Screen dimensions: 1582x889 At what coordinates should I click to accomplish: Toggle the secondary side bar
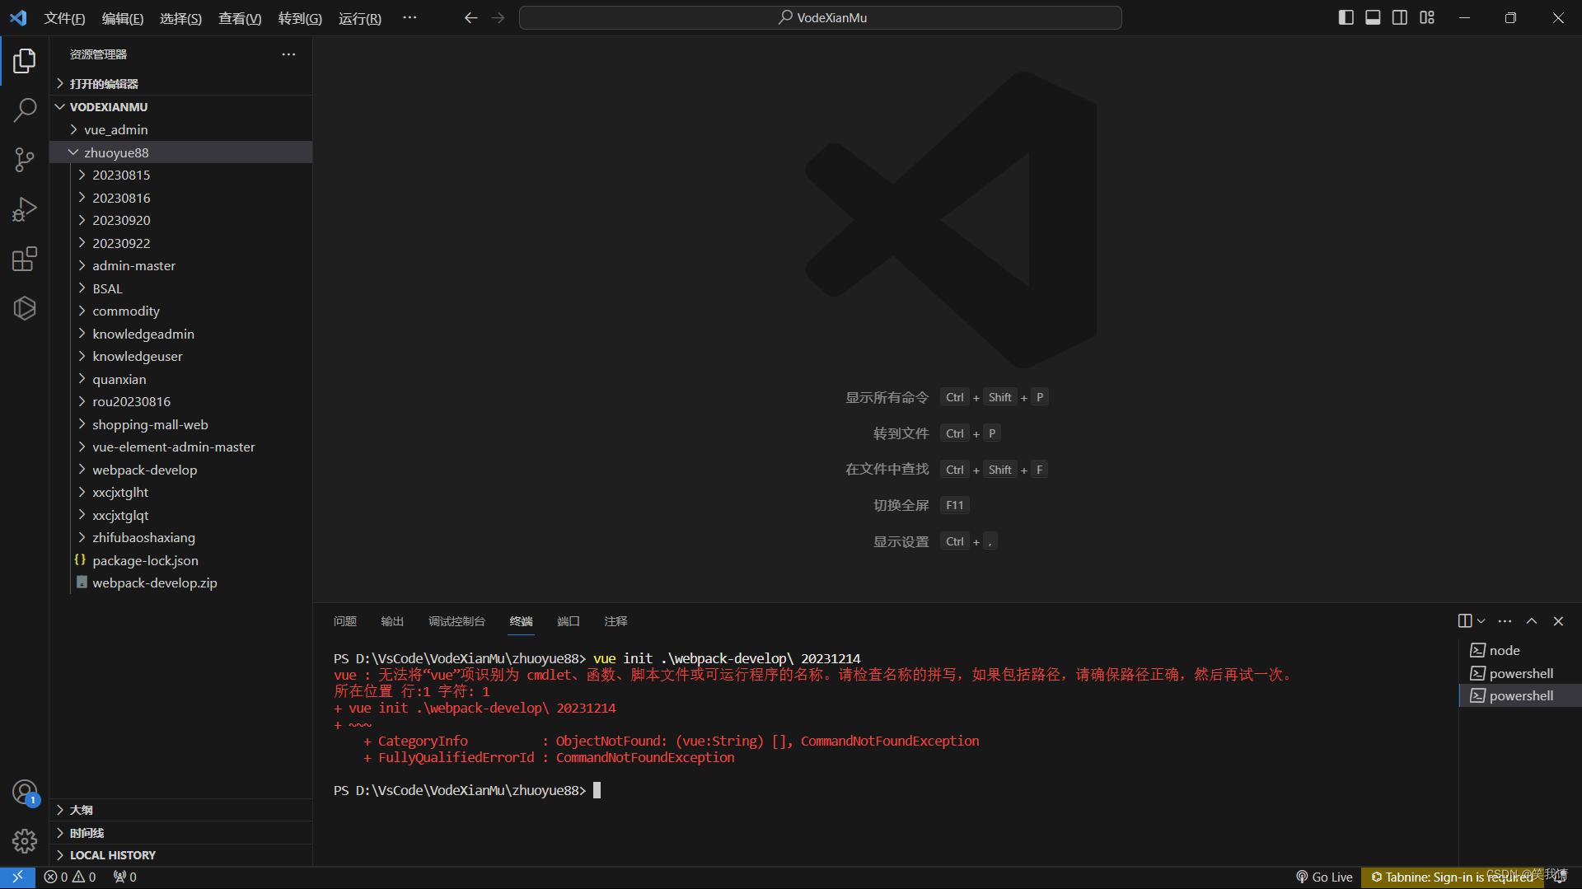pyautogui.click(x=1399, y=16)
